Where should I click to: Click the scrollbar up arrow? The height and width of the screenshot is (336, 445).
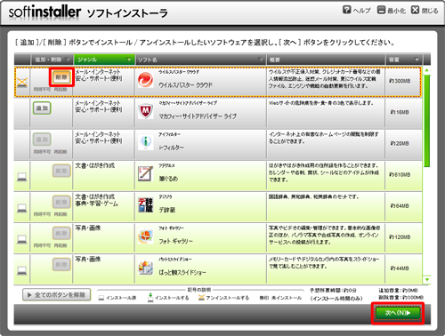[x=426, y=70]
